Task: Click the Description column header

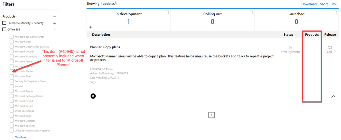Action: click(101, 35)
